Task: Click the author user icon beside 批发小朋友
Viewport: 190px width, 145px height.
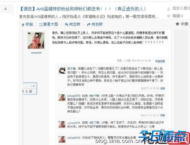Action: (x=169, y=9)
